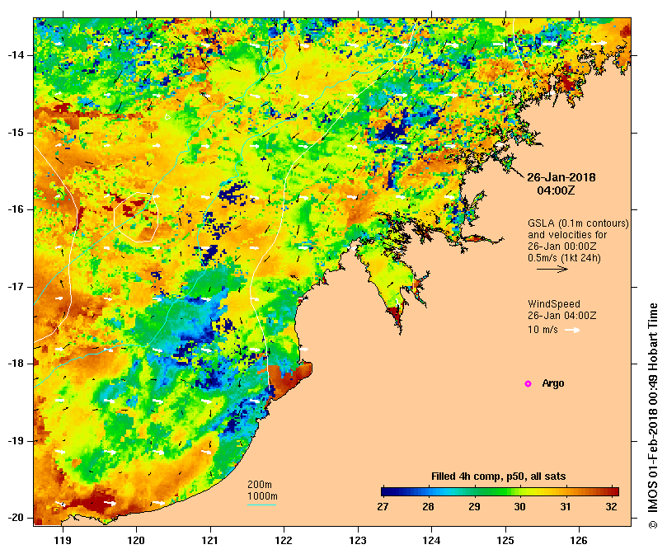Click the '200m' depth contour label
Viewport: 667px width, 554px height.
click(260, 485)
